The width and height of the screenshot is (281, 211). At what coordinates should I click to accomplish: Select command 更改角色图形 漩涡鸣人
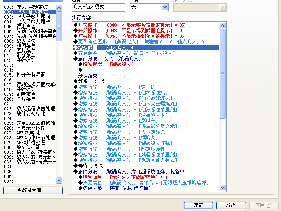point(146,42)
